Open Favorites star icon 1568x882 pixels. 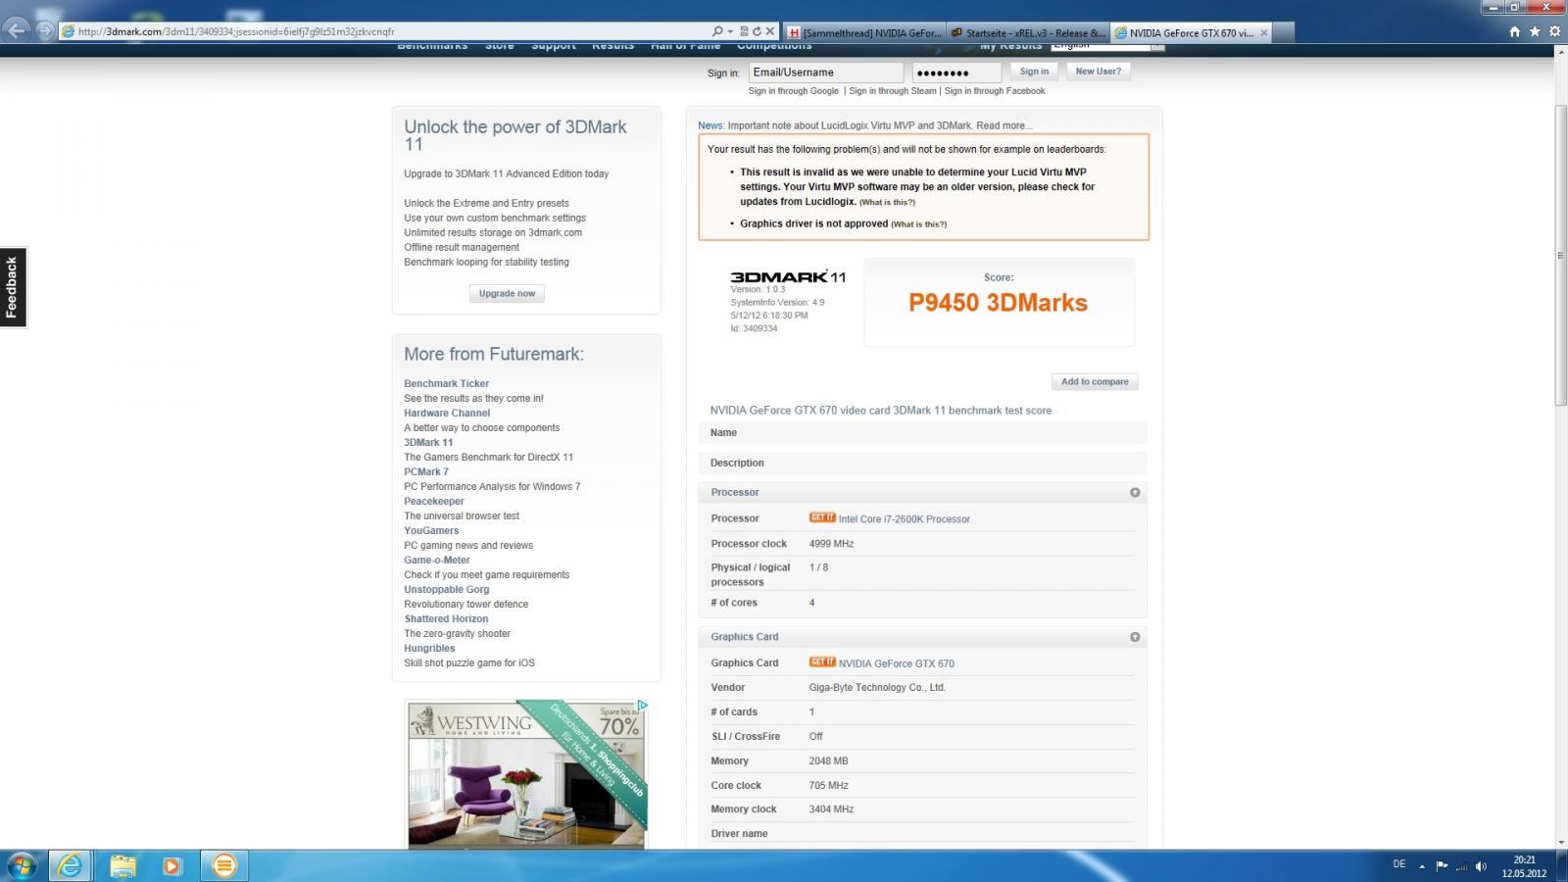point(1534,31)
